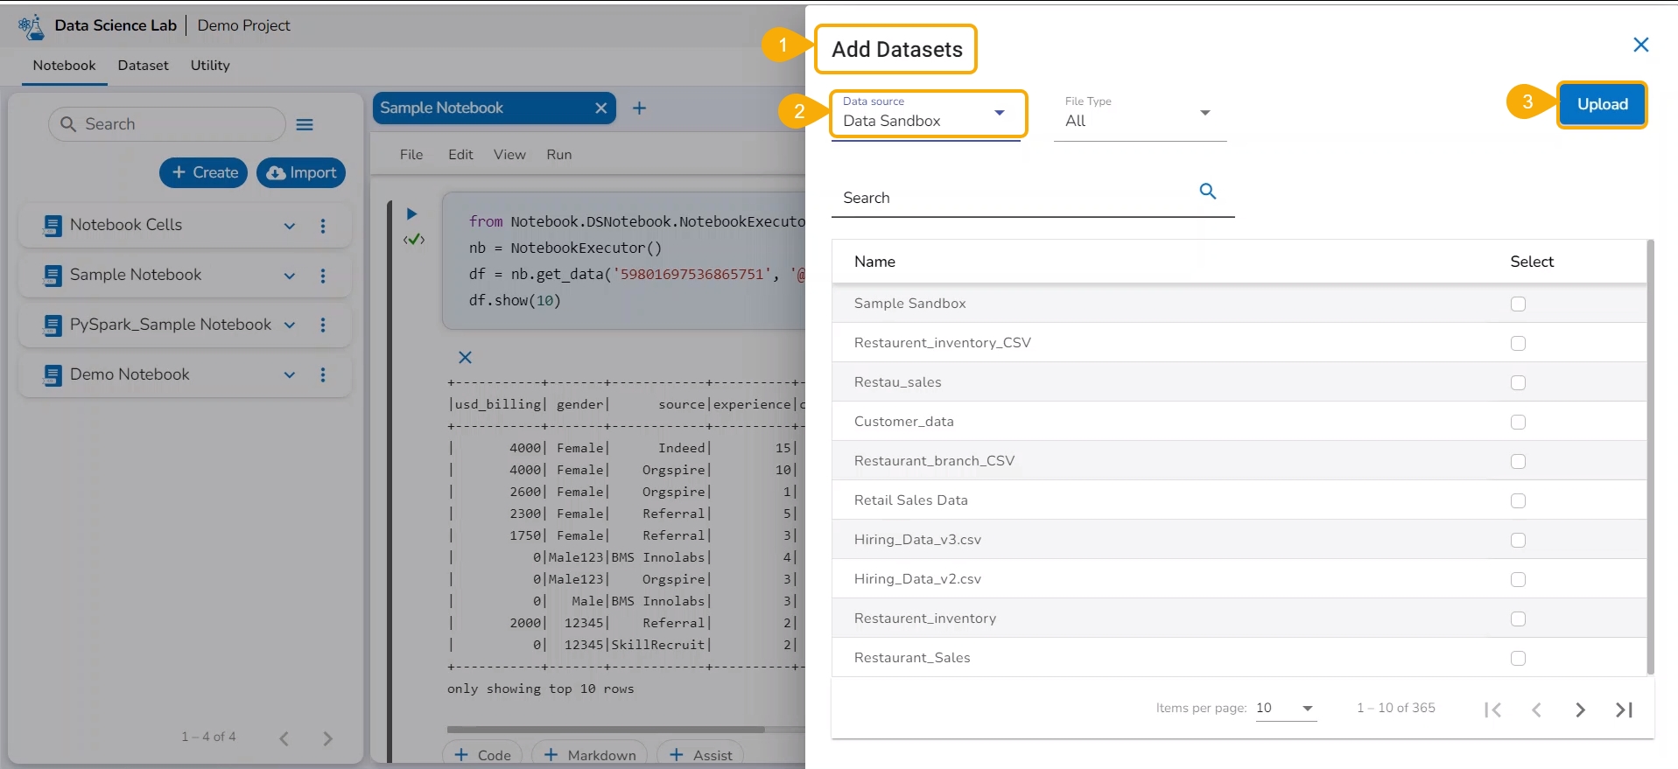Viewport: 1678px width, 769px height.
Task: Open three-dot menu for Sample Notebook
Action: click(x=323, y=276)
